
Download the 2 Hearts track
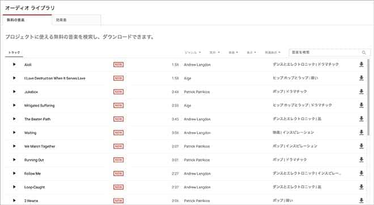[362, 200]
